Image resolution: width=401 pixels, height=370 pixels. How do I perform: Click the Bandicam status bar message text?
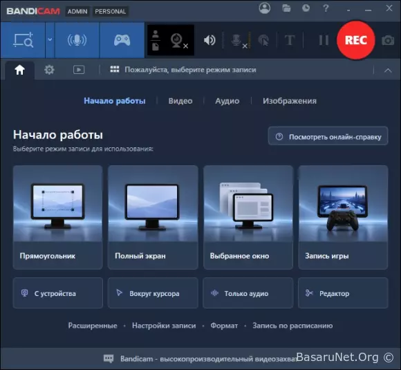208,359
